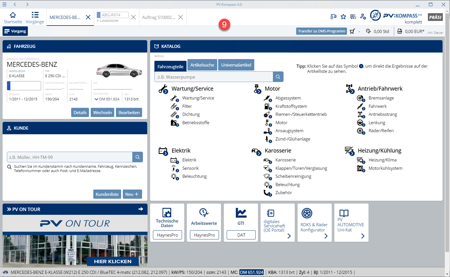
Task: Focus the catalog search field z.B. Wasserpumpe
Action: [214, 77]
